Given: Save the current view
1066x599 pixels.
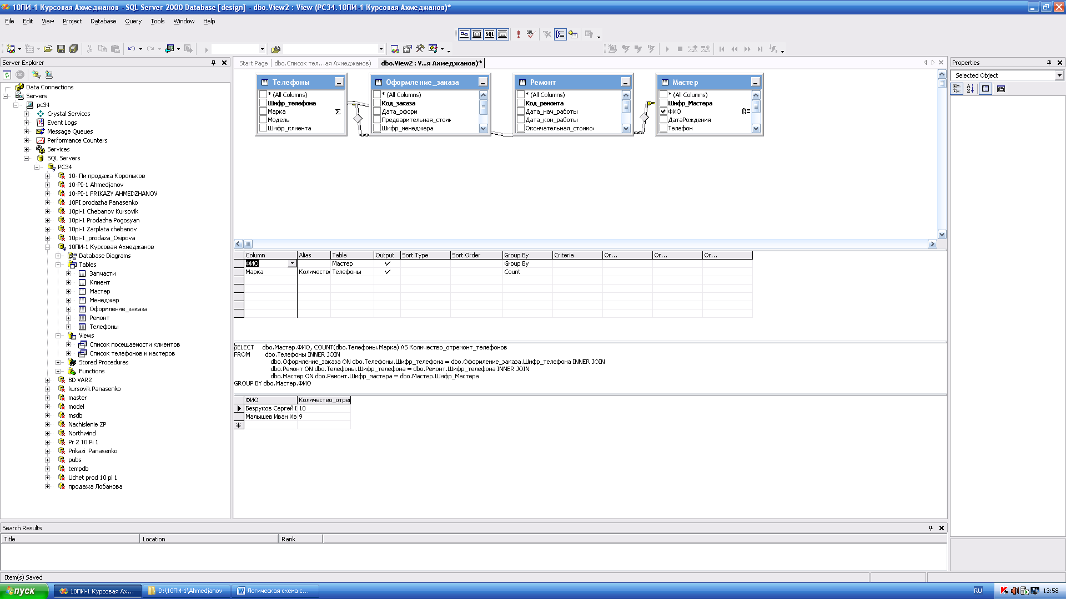Looking at the screenshot, I should click(x=61, y=49).
